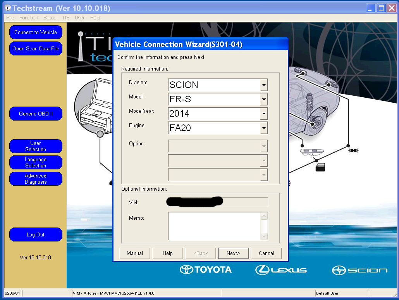The width and height of the screenshot is (399, 300).
Task: Open the TIS menu
Action: point(65,18)
